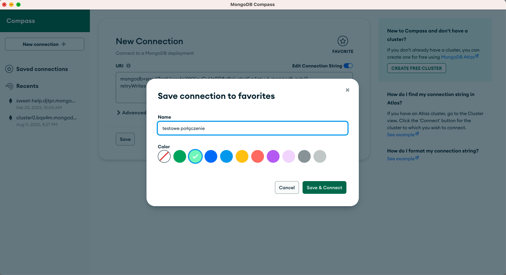Select the checked light green color swatch
506x275 pixels.
(195, 156)
